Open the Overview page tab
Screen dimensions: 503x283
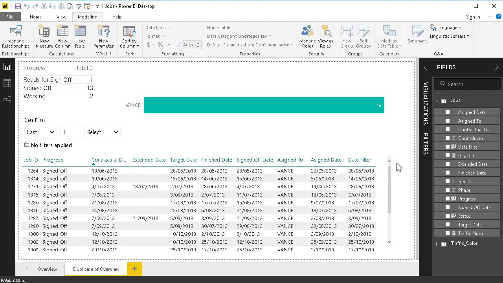[x=47, y=269]
